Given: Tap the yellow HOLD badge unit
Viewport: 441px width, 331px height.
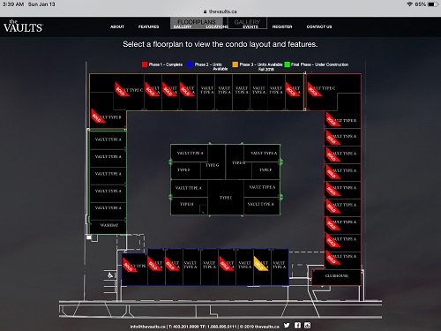Looking at the screenshot, I should pyautogui.click(x=261, y=263).
